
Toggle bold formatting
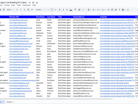tap(60, 10)
